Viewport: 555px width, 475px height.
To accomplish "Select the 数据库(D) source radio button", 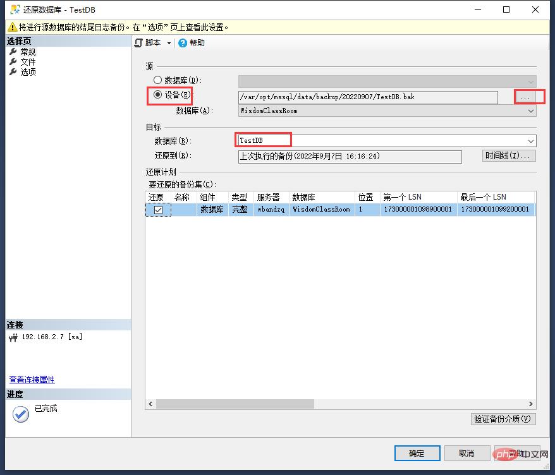I will coord(157,81).
